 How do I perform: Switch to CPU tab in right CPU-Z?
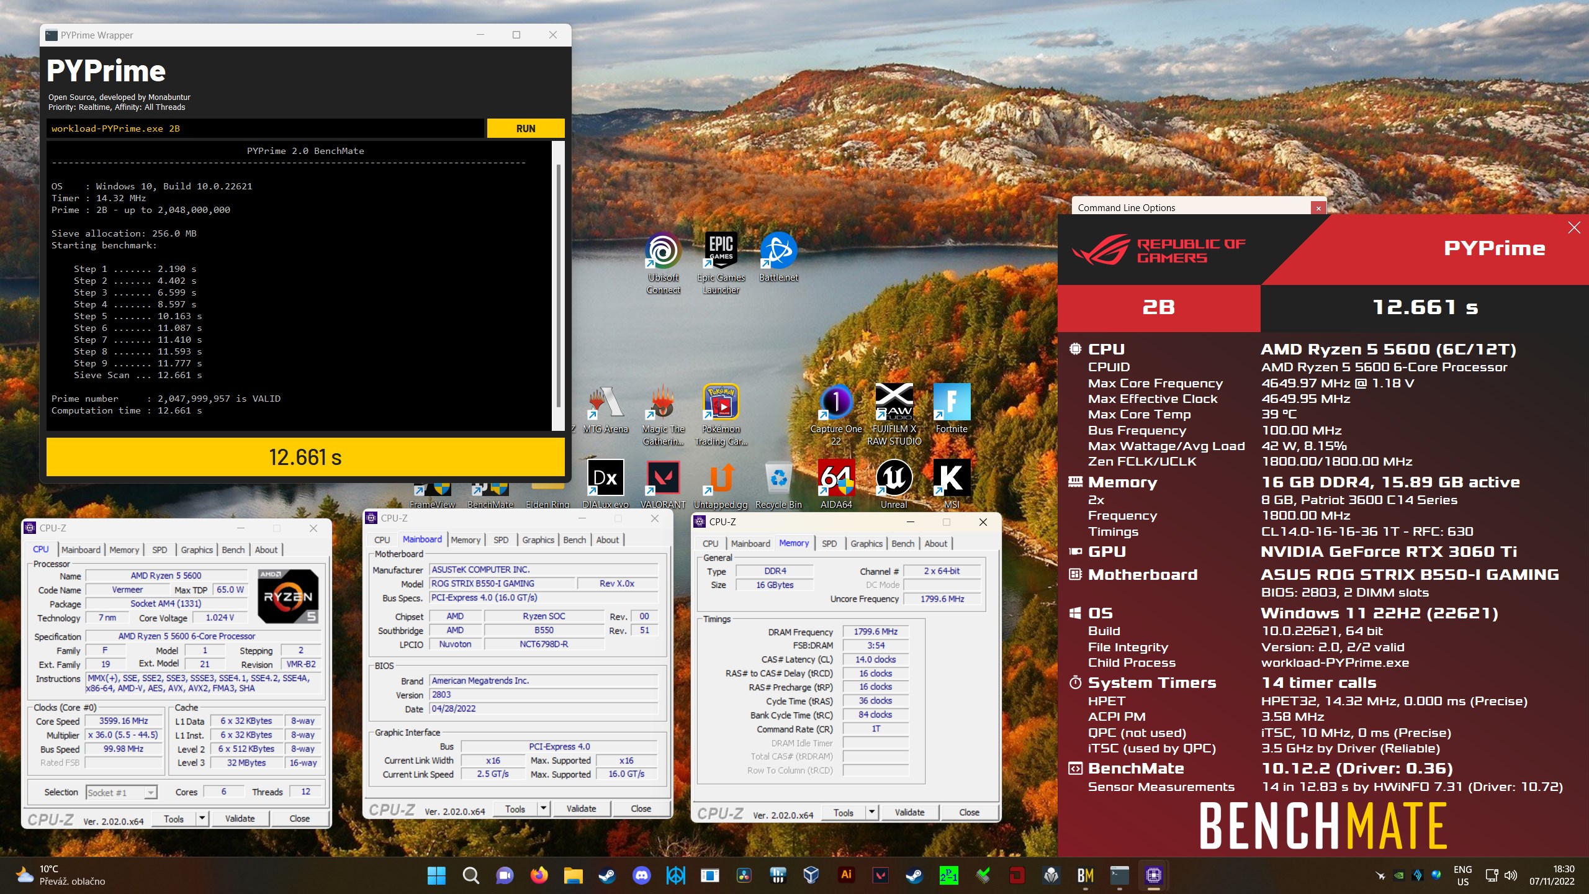coord(710,543)
